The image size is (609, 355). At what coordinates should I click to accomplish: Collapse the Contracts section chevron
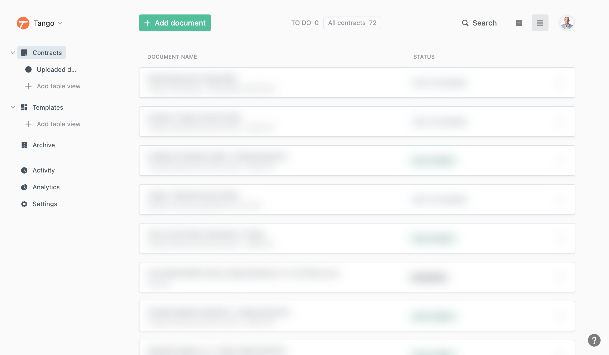pyautogui.click(x=13, y=53)
